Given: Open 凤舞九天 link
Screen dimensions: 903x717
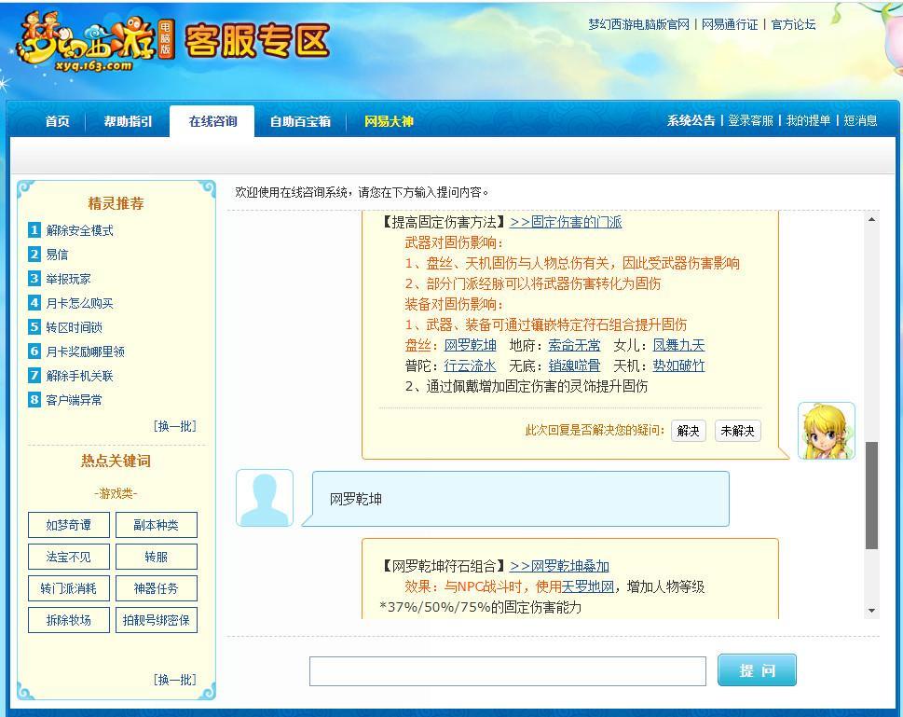Looking at the screenshot, I should point(678,345).
